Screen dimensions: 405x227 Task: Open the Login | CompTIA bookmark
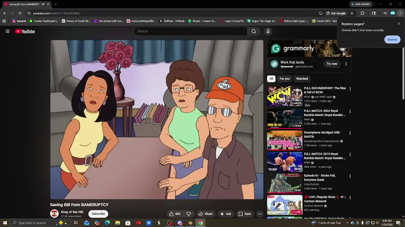click(232, 21)
